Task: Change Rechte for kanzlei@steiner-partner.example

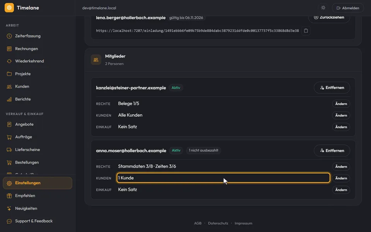Action: [341, 104]
